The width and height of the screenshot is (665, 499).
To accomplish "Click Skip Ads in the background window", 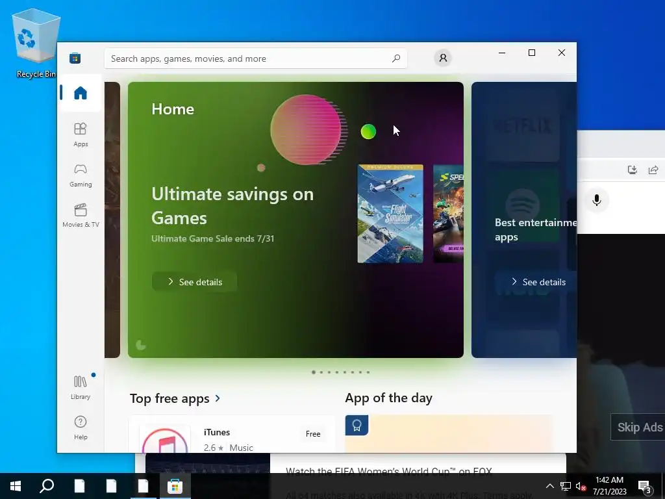I will coord(639,427).
